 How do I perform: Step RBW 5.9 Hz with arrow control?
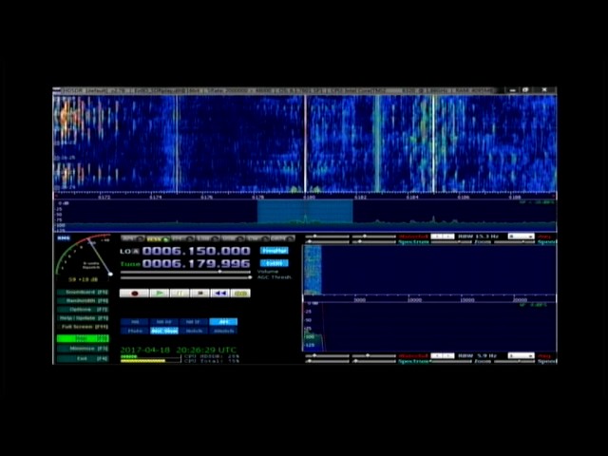[x=443, y=355]
